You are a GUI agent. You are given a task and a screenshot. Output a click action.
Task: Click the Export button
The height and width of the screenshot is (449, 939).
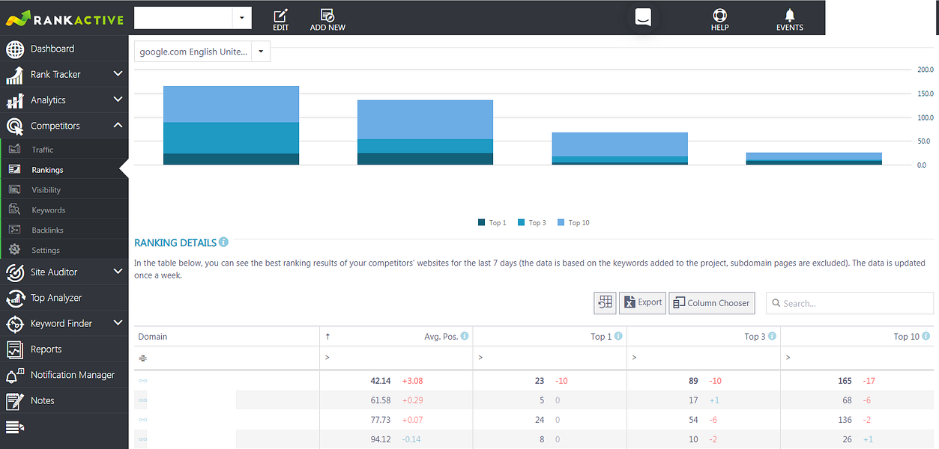(642, 302)
